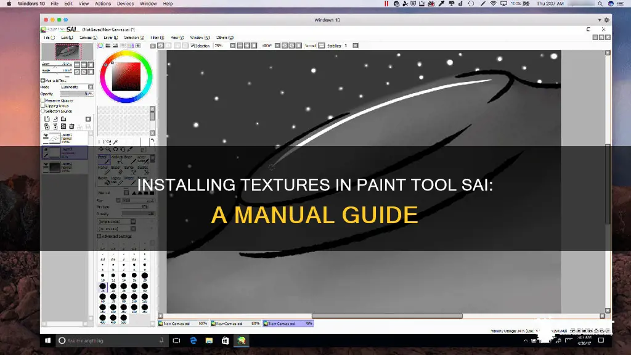Select the Water Color tool
Image resolution: width=631 pixels, height=355 pixels.
coord(142,160)
